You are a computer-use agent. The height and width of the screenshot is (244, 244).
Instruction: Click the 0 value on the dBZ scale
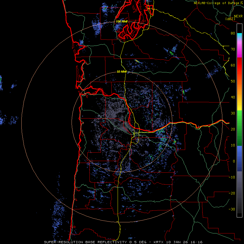[x=234, y=161]
